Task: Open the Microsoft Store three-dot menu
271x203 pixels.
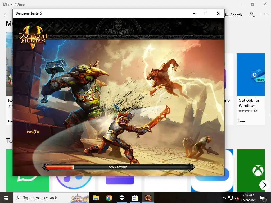Action: tap(264, 14)
